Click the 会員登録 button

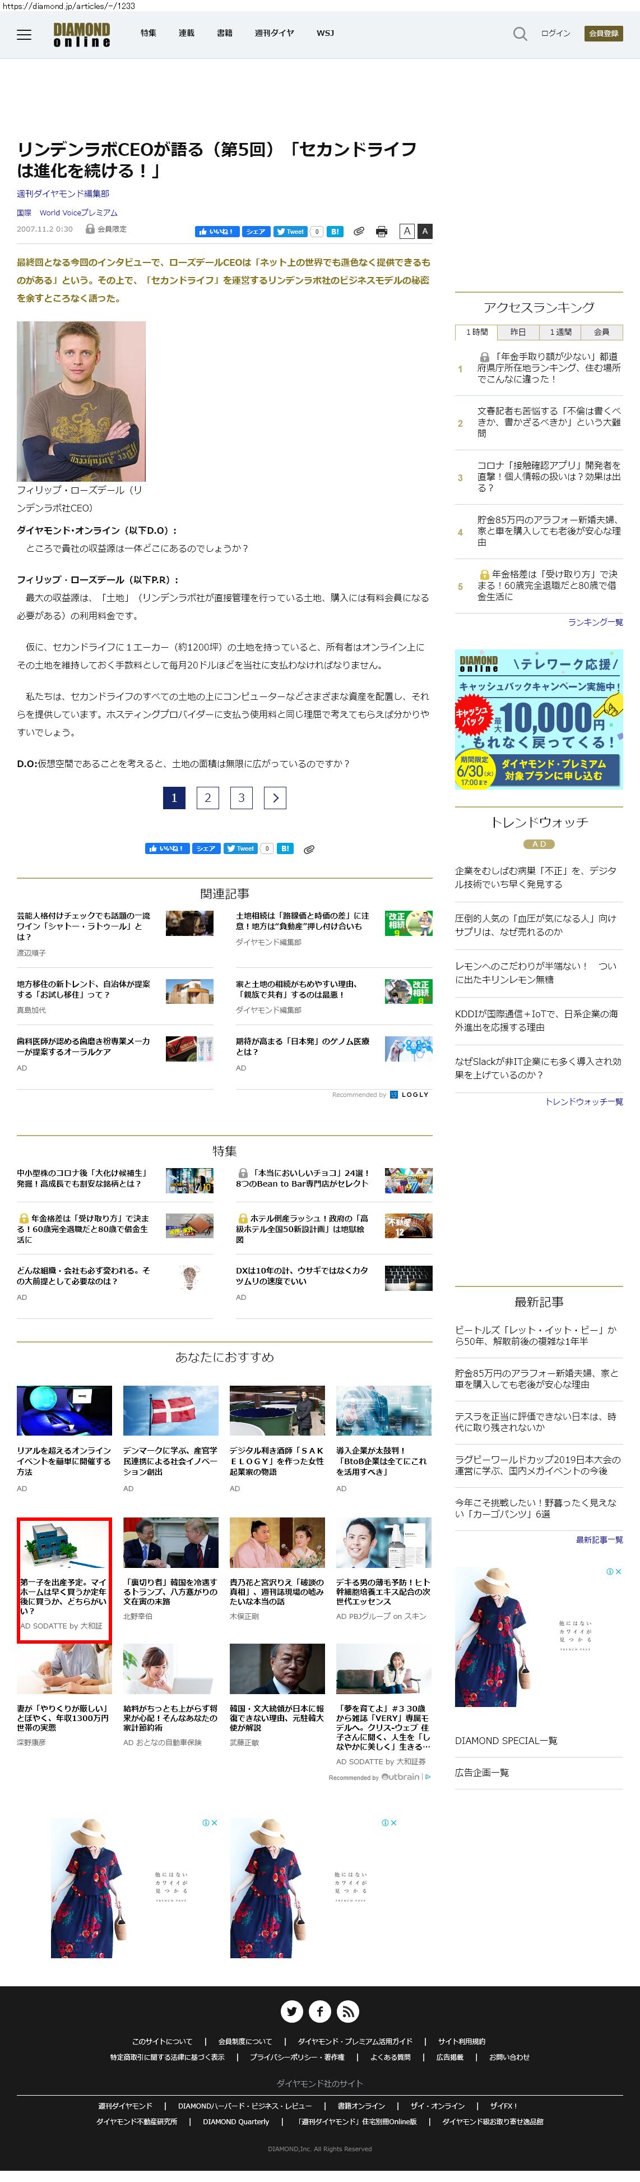(x=604, y=33)
